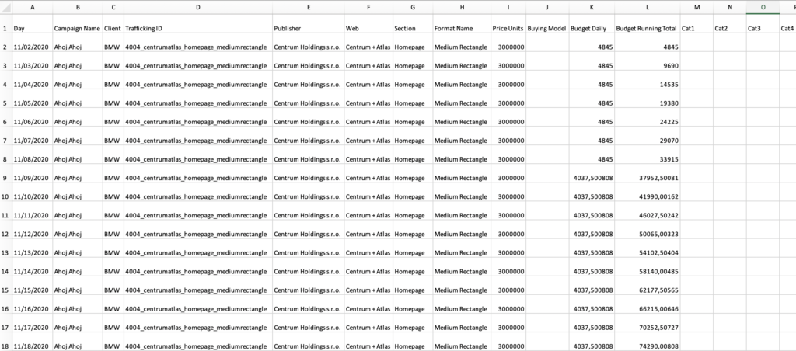Click the Campaign Name header cell
The height and width of the screenshot is (351, 796).
click(x=77, y=29)
